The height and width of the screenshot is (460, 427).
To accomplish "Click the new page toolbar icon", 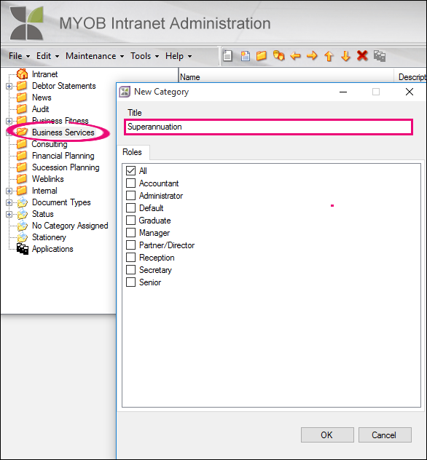I will click(245, 56).
